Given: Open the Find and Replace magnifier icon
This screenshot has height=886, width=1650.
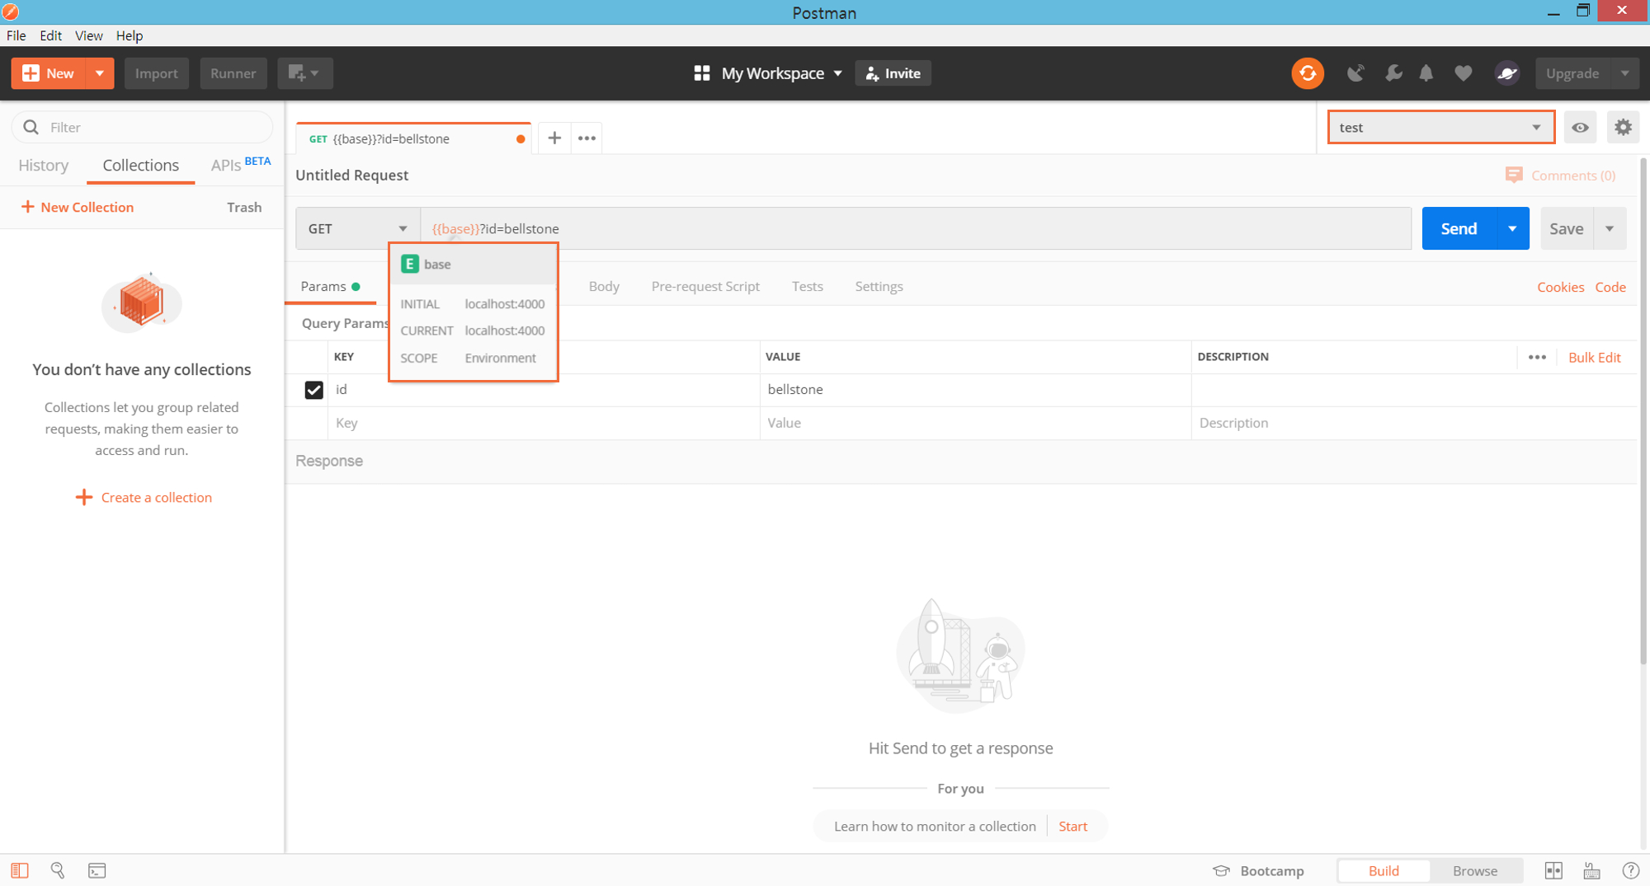Looking at the screenshot, I should [58, 870].
